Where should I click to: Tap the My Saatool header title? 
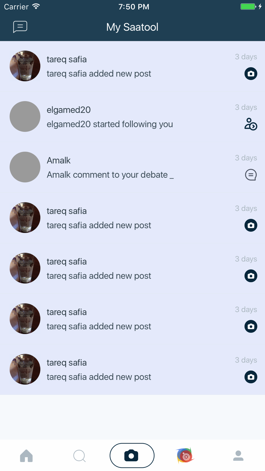point(132,27)
